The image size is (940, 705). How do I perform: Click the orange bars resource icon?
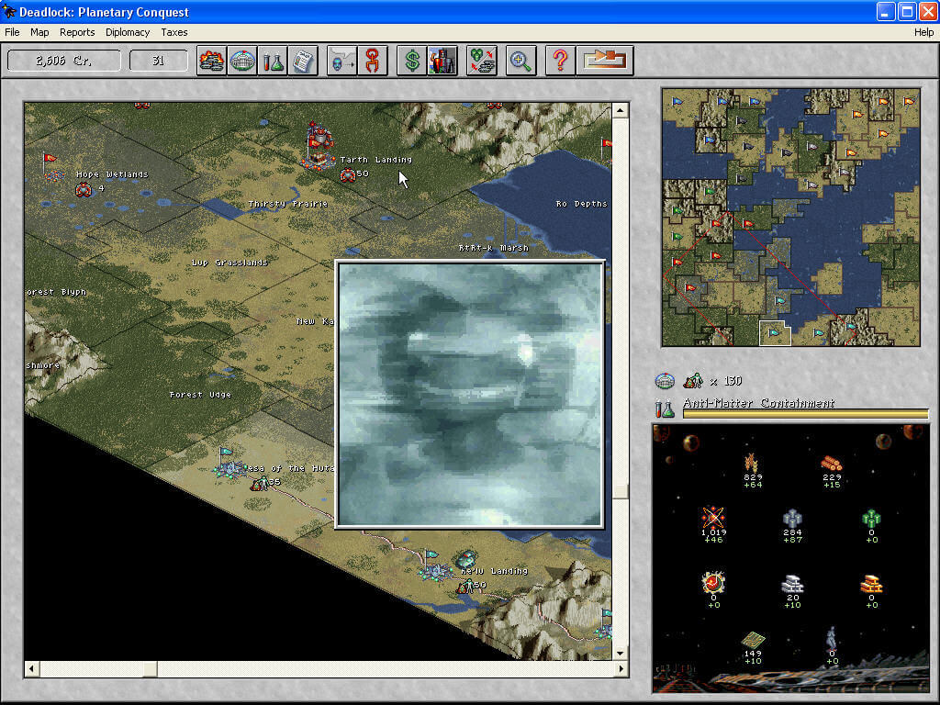coord(871,583)
